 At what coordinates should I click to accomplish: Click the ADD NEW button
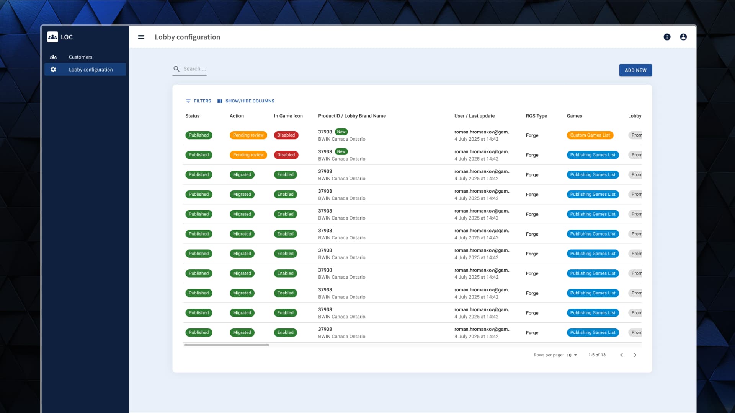[635, 70]
